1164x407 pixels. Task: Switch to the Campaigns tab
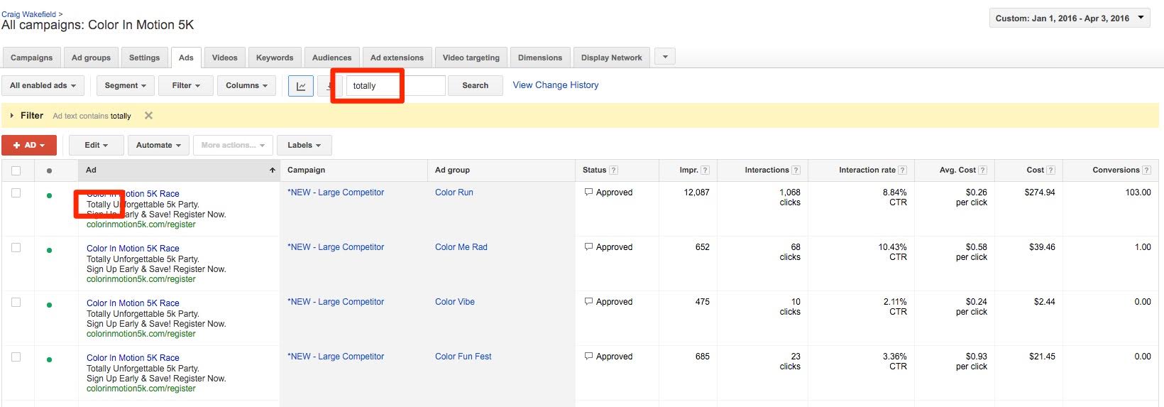pyautogui.click(x=32, y=58)
